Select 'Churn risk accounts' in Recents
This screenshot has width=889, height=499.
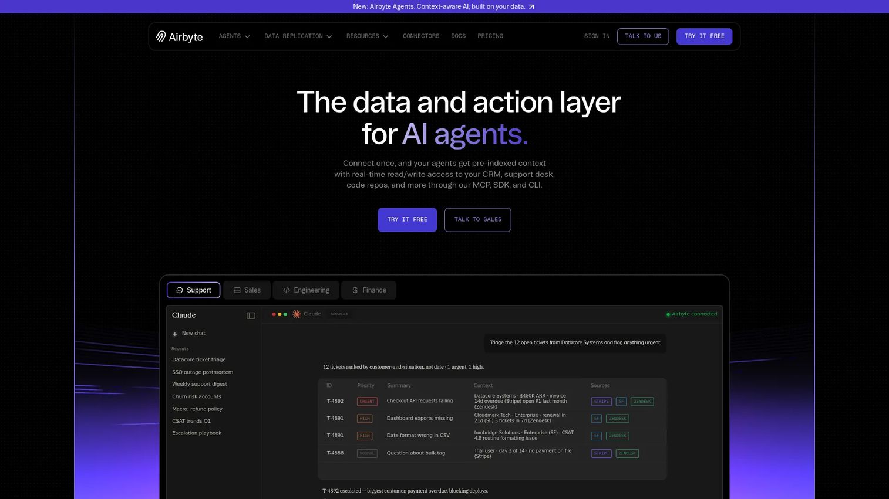pos(197,397)
